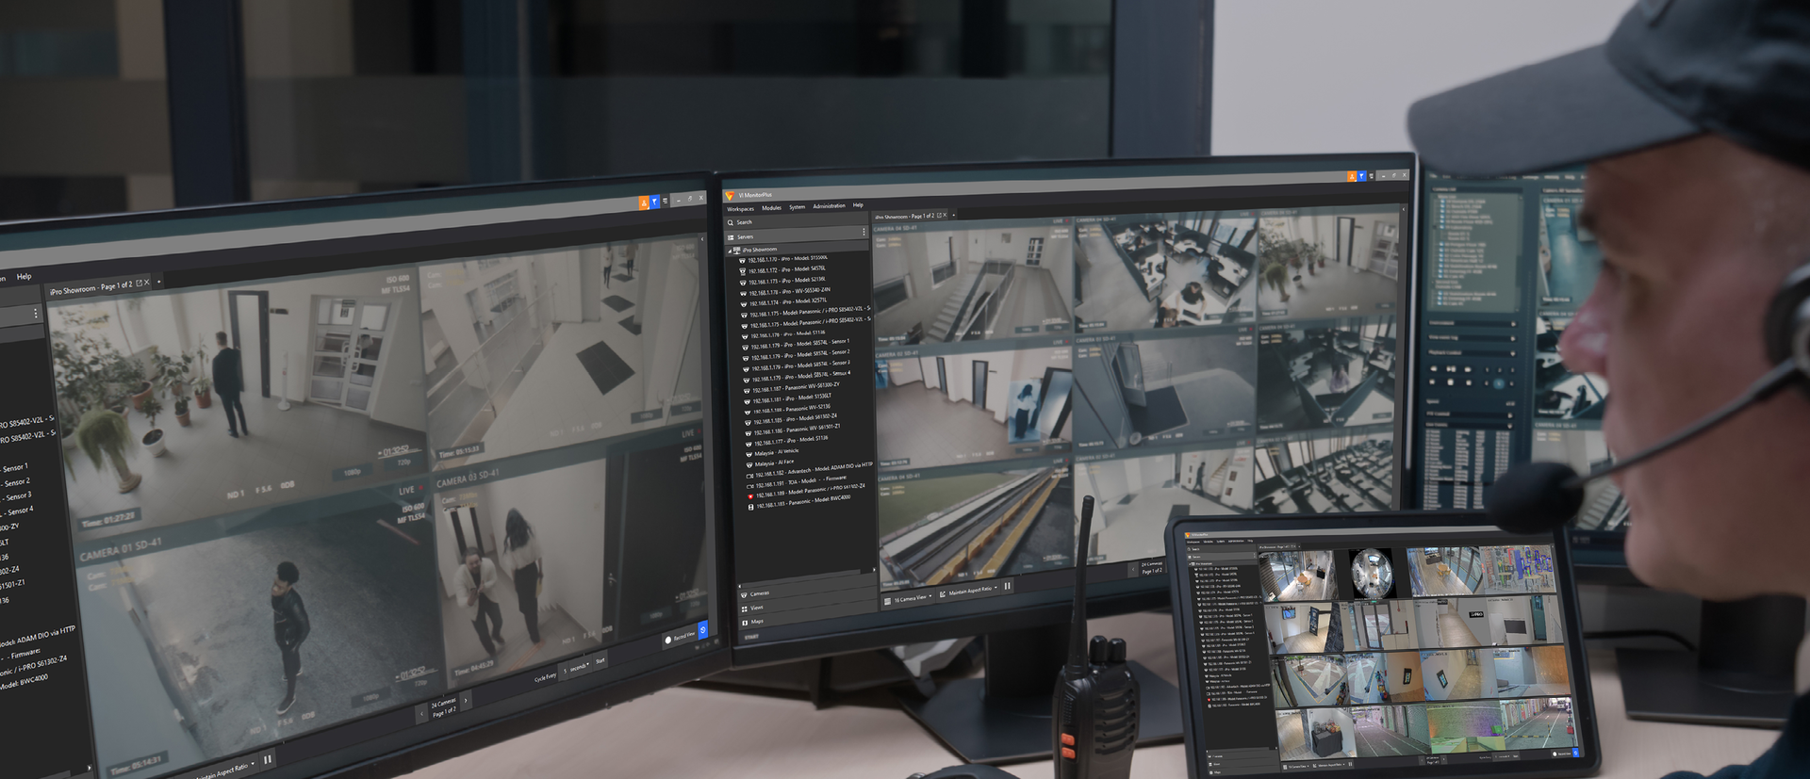1810x779 pixels.
Task: Select 192.168.1.179 Model S8574L Sensor 1
Action: [796, 345]
